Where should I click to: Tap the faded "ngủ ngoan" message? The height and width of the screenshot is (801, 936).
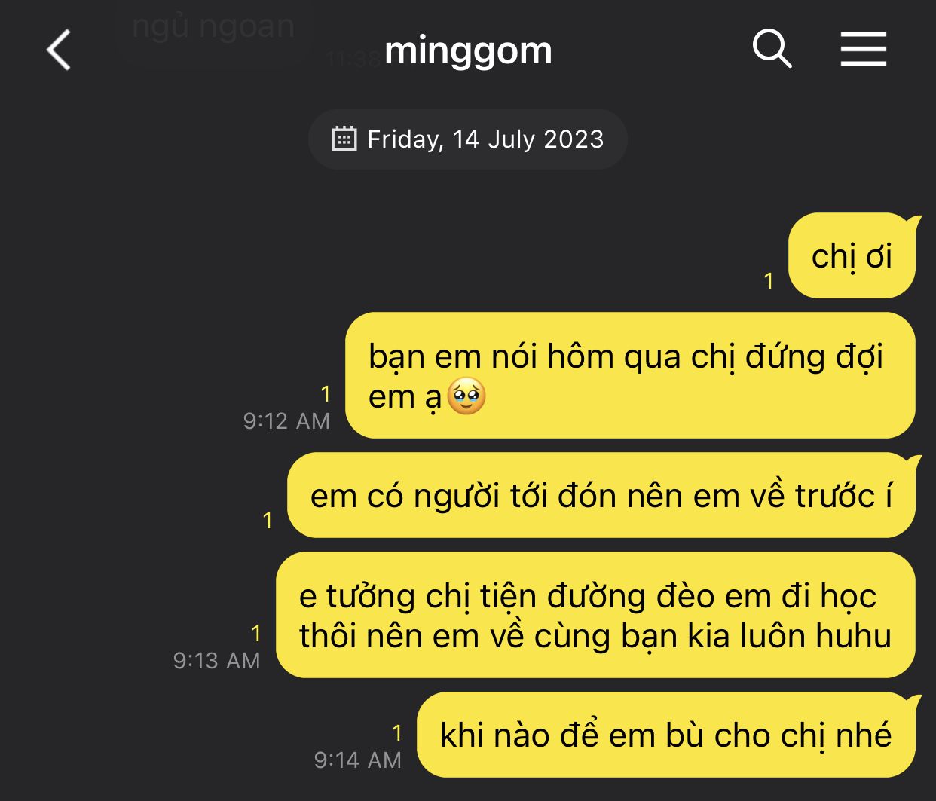(x=214, y=27)
